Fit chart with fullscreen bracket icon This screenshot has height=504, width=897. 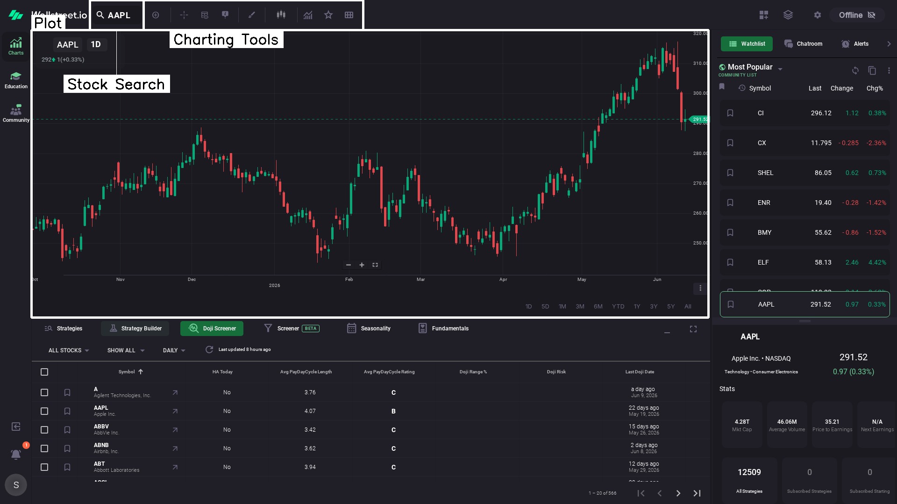coord(375,265)
